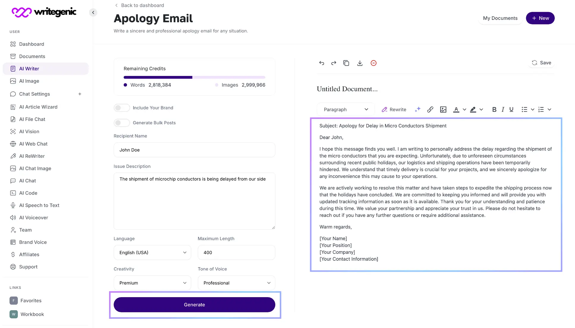Toggle Generate Bulk Posts switch
The image size is (575, 328).
(x=121, y=122)
